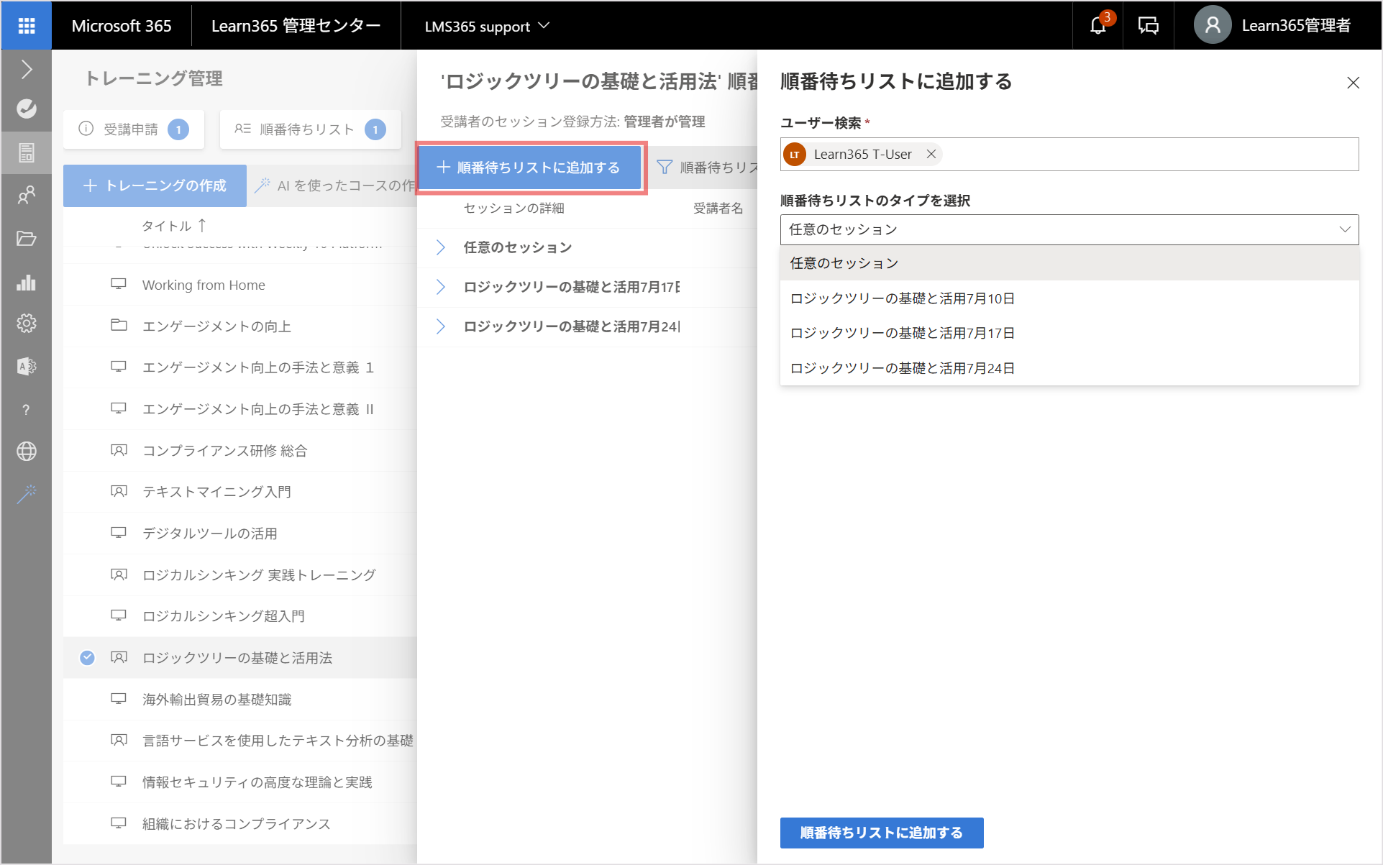1383x865 pixels.
Task: Click the instructor-led icon beside テキストマイニング入門
Action: (x=119, y=491)
